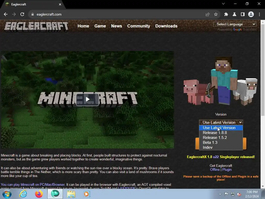Open the network tray icon

pos(233,194)
